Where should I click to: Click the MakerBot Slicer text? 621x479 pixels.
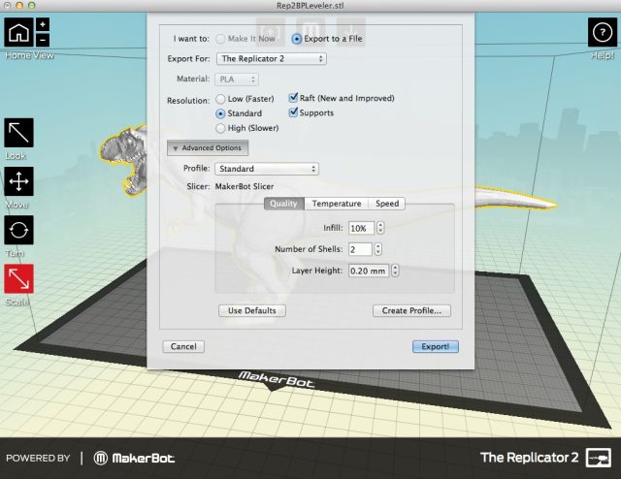[x=245, y=186]
